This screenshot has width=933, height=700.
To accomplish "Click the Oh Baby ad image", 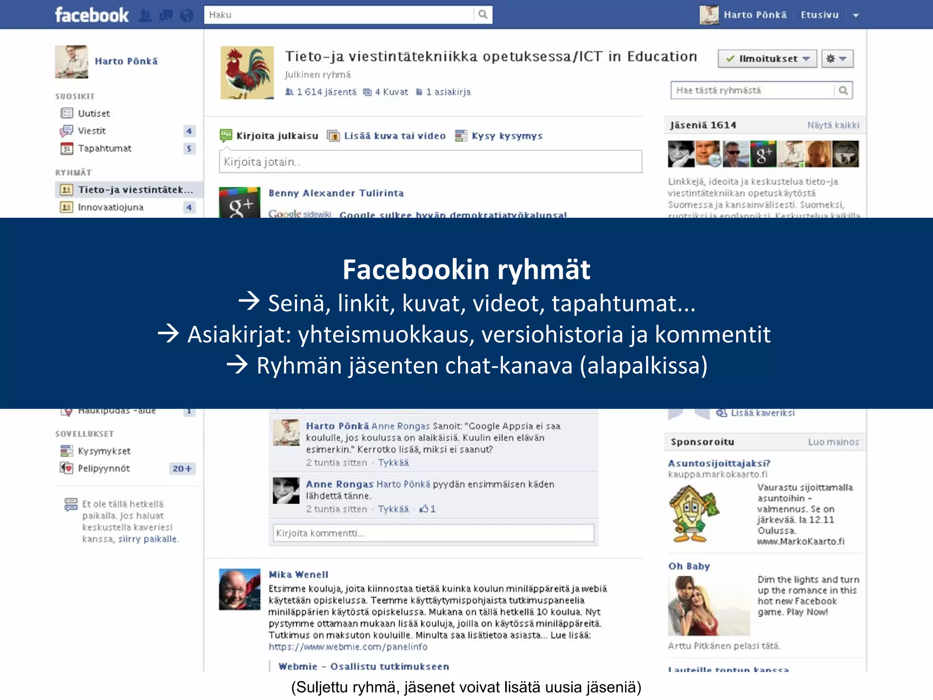I will point(709,606).
